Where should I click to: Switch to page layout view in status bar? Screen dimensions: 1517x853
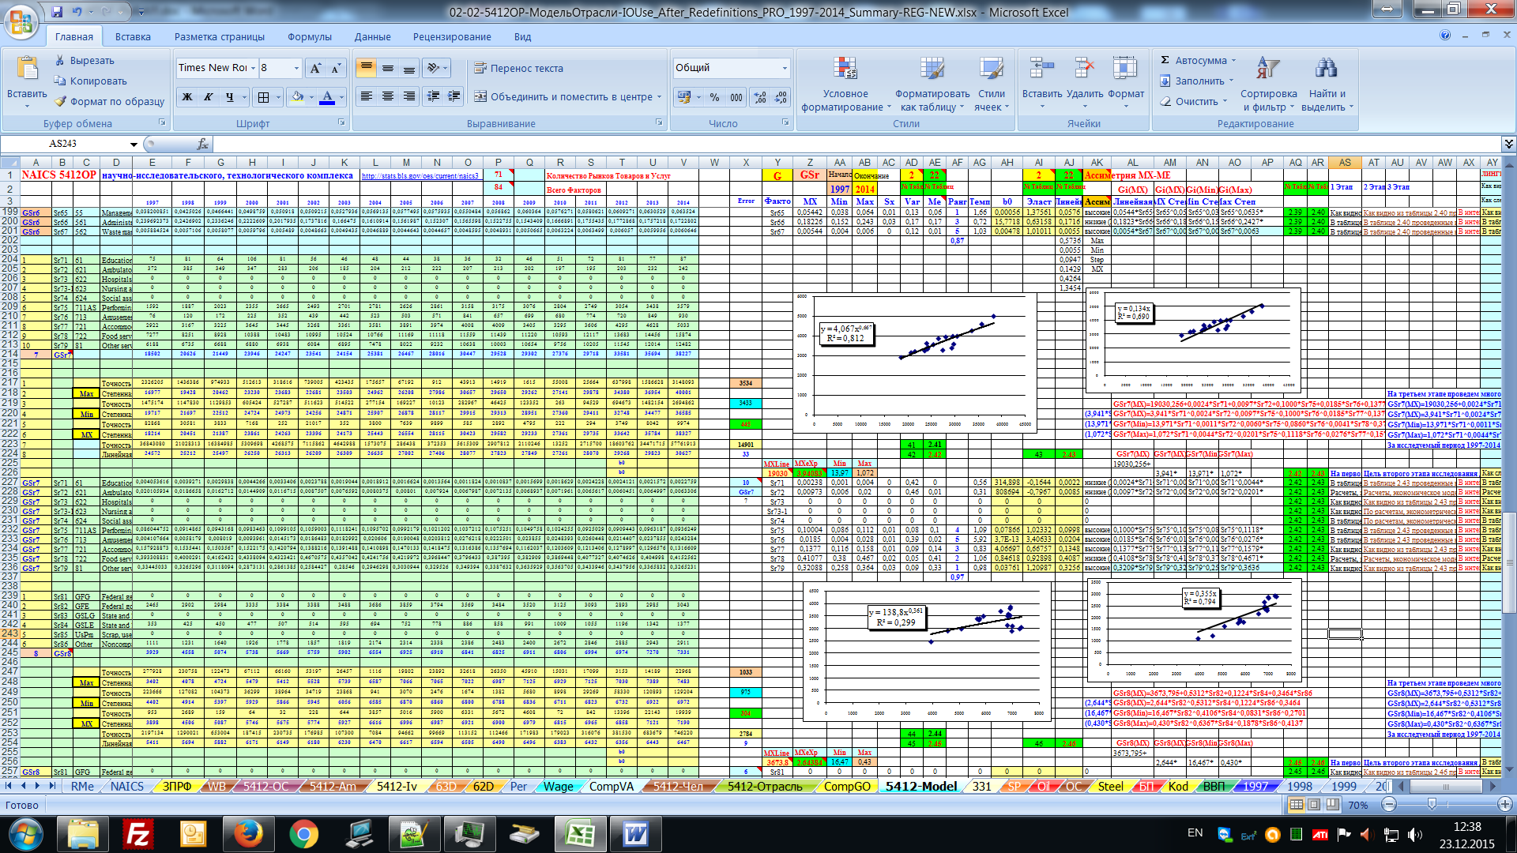(1314, 805)
